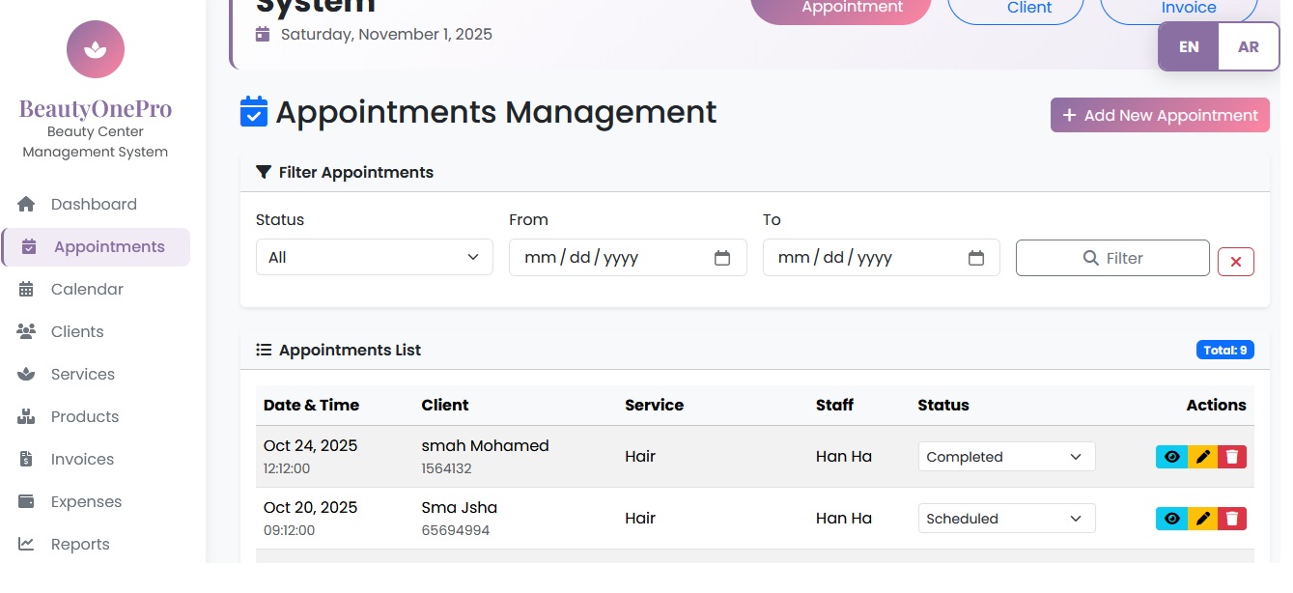
Task: Click the Dashboard sidebar item
Action: pos(93,204)
